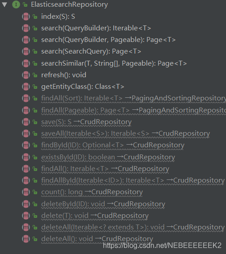Click method icon for search(QueryBuilder): Iterable<T>

26,28
